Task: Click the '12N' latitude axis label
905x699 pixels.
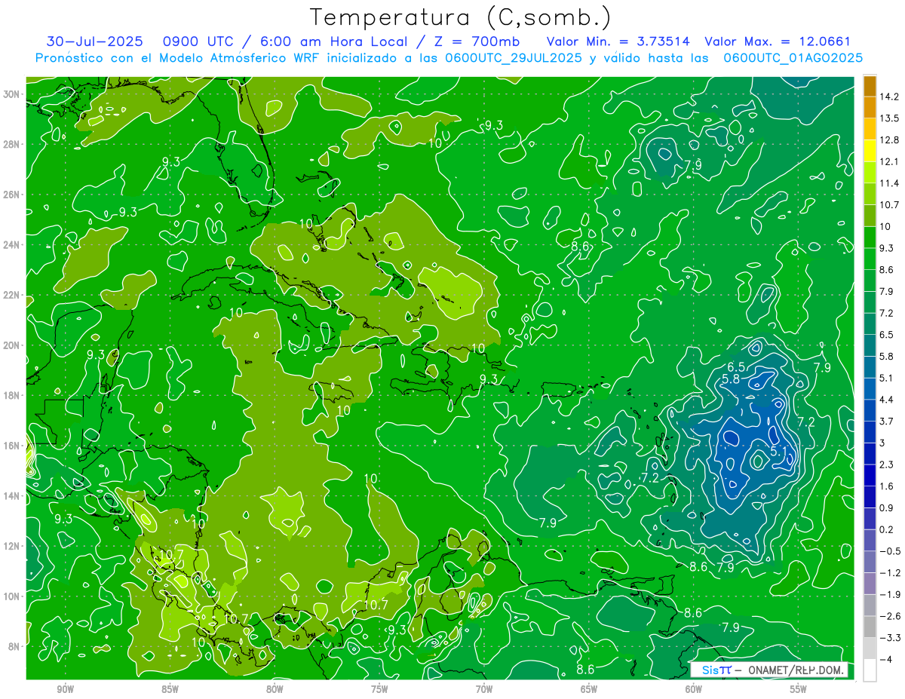Action: 13,546
